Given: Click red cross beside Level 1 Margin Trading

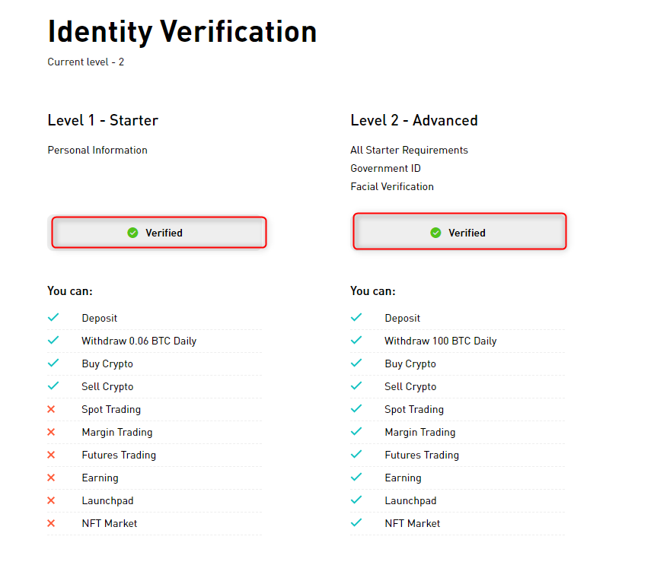Looking at the screenshot, I should pos(52,432).
